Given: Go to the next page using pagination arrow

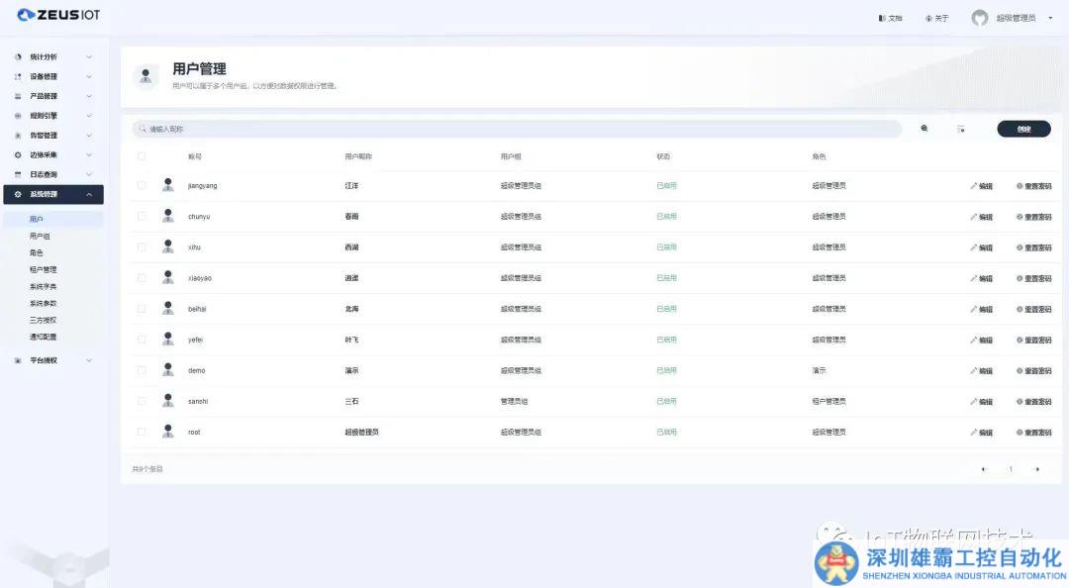Looking at the screenshot, I should click(1036, 469).
